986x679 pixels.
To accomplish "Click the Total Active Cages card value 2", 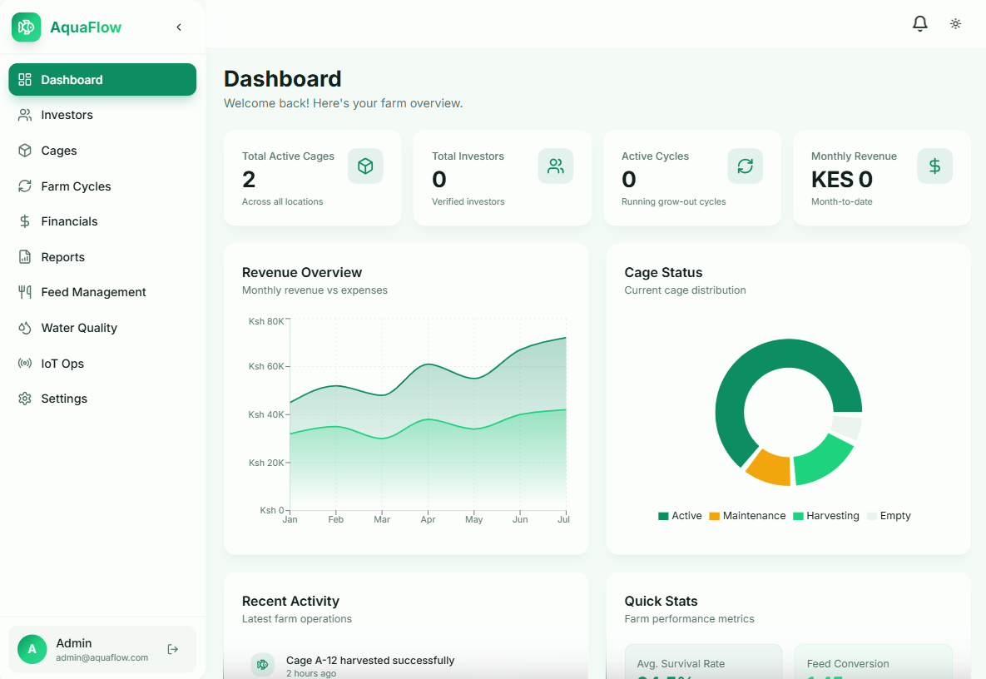I will click(249, 180).
